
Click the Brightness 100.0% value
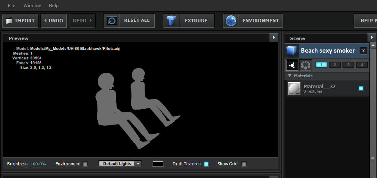click(x=38, y=164)
